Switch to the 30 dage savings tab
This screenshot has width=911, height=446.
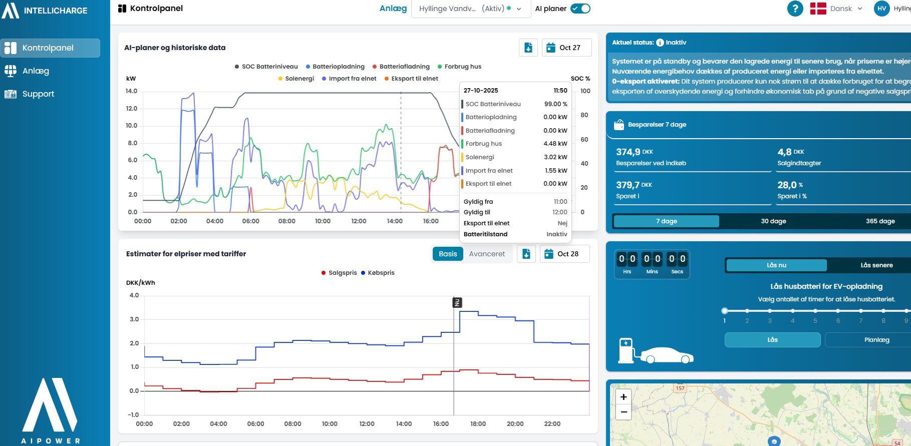773,221
